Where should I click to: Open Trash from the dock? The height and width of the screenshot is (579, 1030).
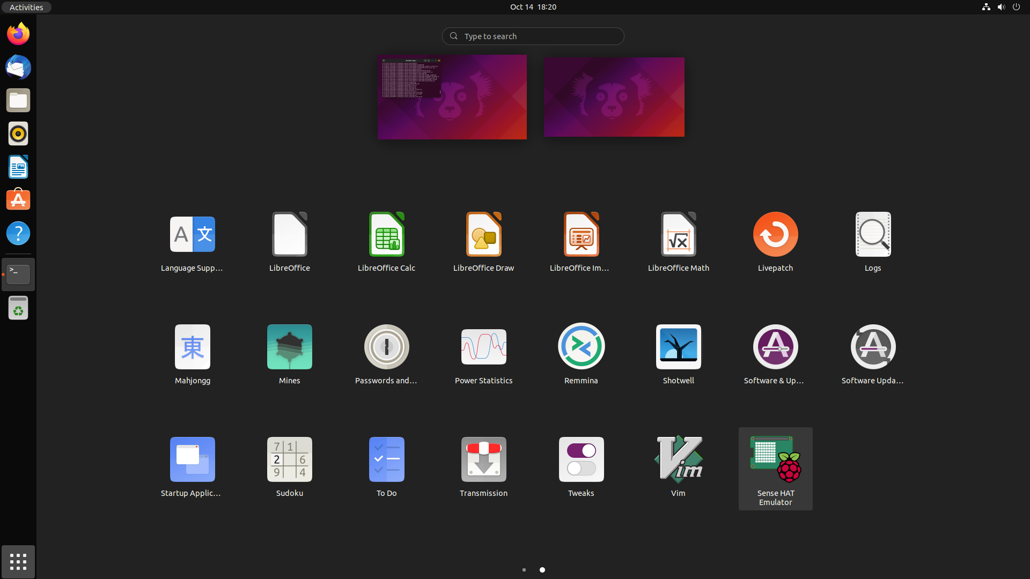pyautogui.click(x=18, y=308)
